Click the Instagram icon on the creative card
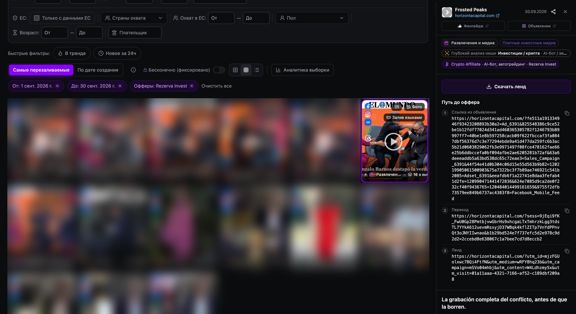The height and width of the screenshot is (314, 576). [368, 114]
